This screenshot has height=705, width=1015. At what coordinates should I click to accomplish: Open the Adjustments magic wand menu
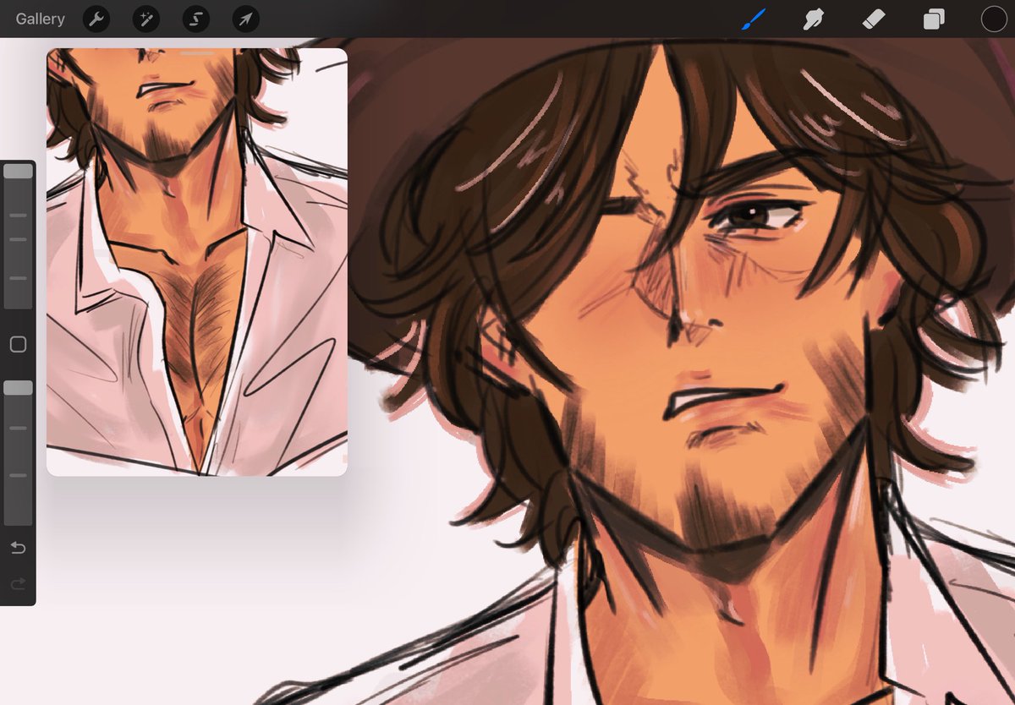click(145, 19)
